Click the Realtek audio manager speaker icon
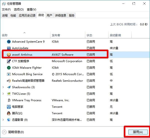The image size is (150, 138). [x=9, y=81]
